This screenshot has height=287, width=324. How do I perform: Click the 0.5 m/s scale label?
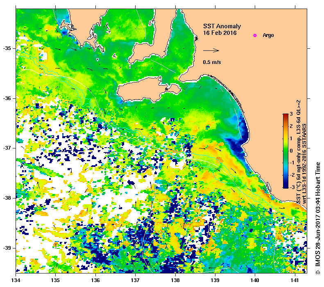(x=212, y=62)
